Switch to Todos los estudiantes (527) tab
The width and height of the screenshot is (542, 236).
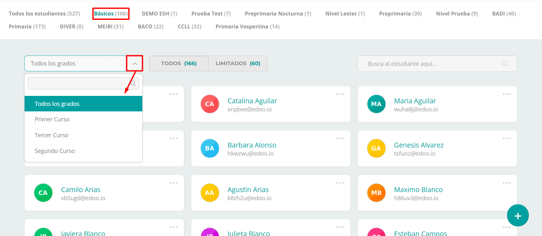[x=44, y=14]
